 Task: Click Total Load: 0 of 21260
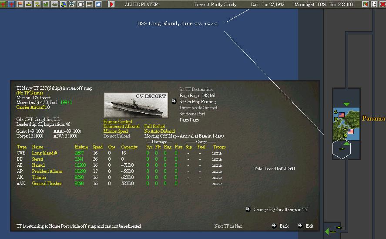point(274,168)
